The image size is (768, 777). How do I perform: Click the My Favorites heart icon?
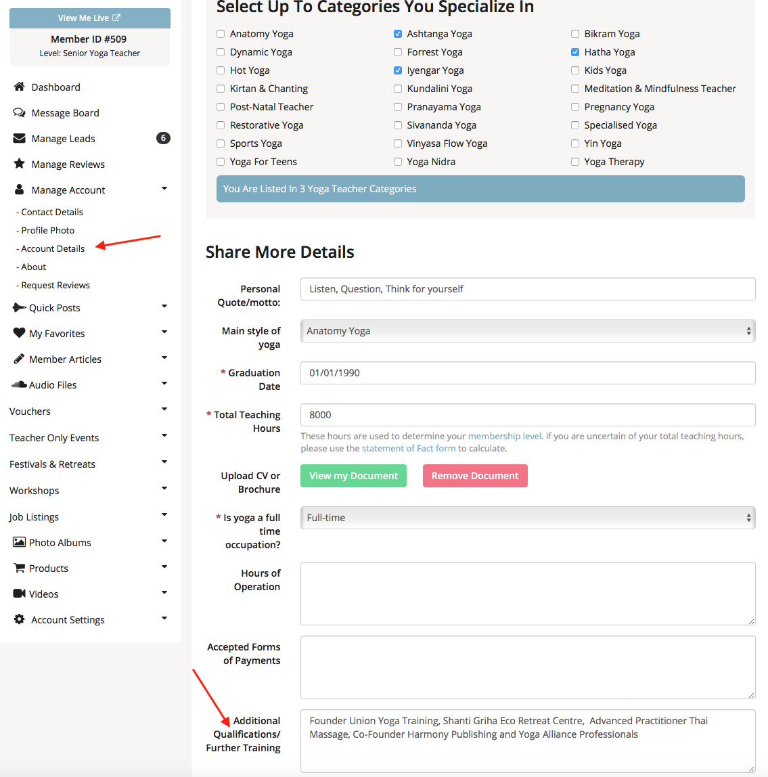pyautogui.click(x=19, y=333)
